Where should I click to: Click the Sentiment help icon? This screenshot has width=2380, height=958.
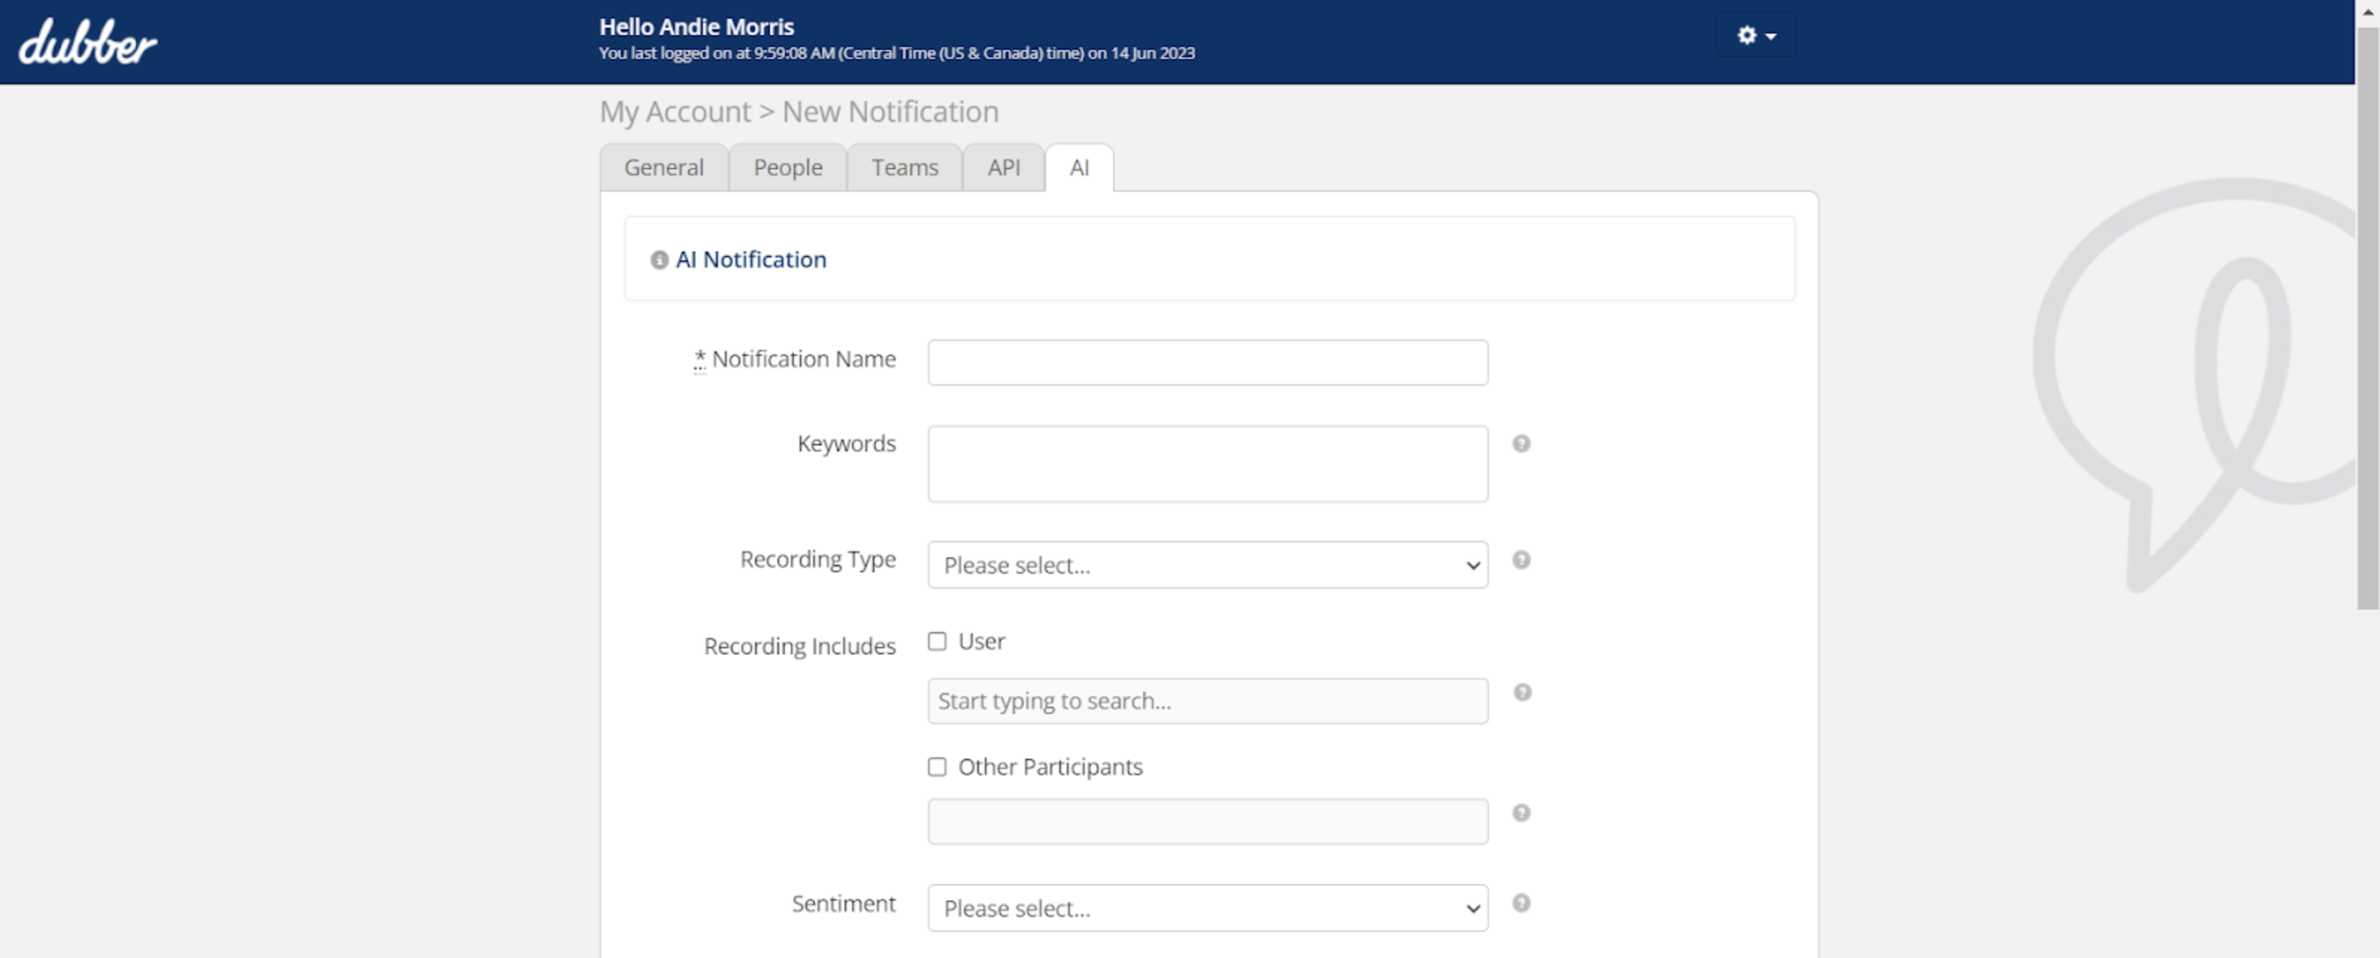tap(1521, 904)
